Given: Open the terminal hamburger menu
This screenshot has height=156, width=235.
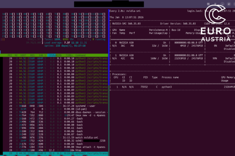Looking at the screenshot, I should (x=215, y=4).
